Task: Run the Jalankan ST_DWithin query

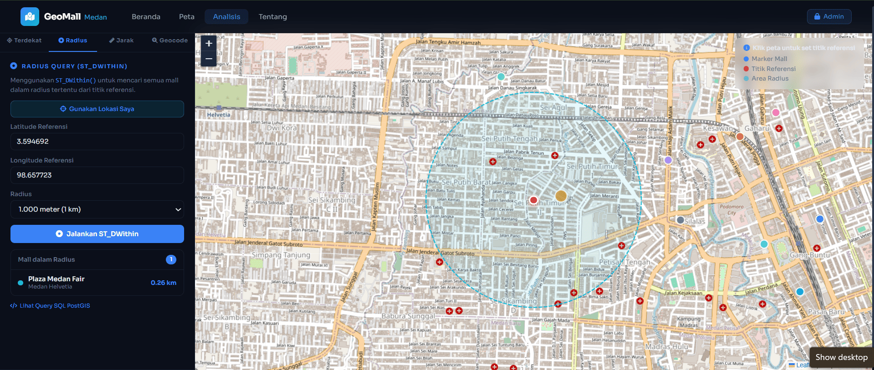Action: click(x=97, y=234)
